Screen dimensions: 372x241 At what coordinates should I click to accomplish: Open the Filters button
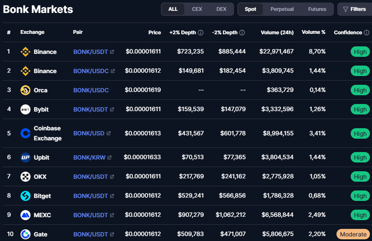tap(355, 9)
